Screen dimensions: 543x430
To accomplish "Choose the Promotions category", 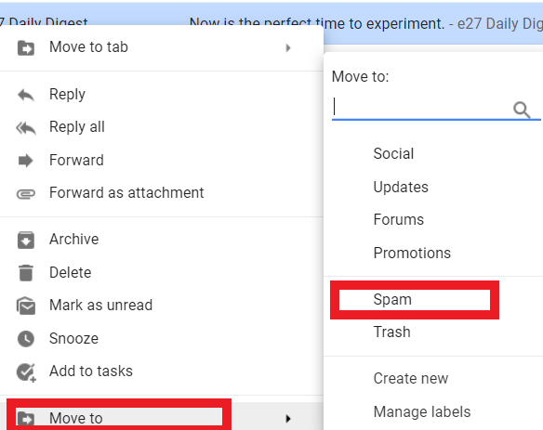I will coord(412,254).
